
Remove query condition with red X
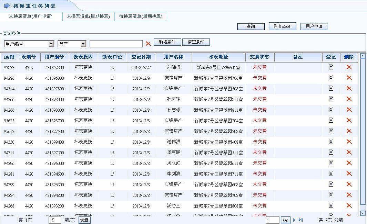(148, 44)
